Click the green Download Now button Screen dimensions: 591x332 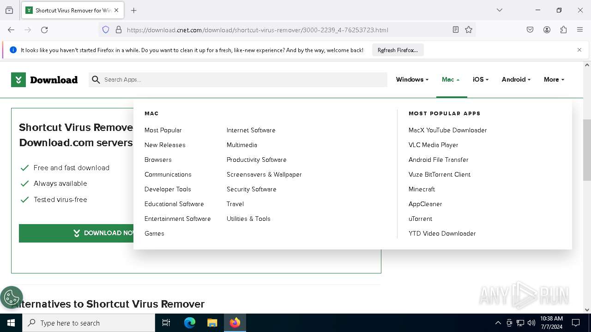click(x=76, y=233)
